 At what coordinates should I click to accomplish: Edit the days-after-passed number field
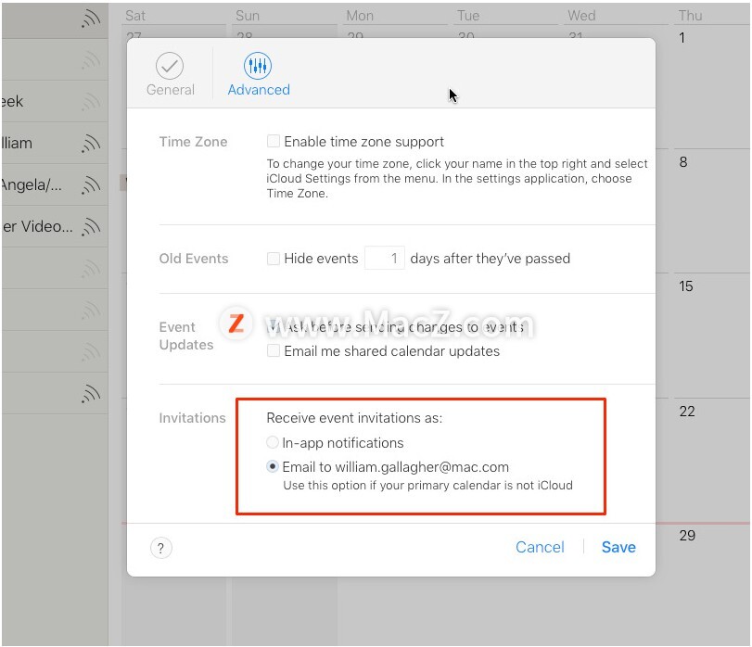tap(385, 258)
